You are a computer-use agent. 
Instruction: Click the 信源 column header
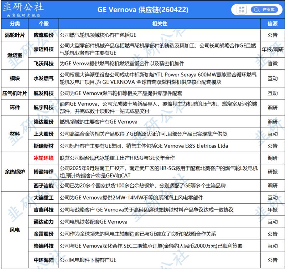[273, 24]
